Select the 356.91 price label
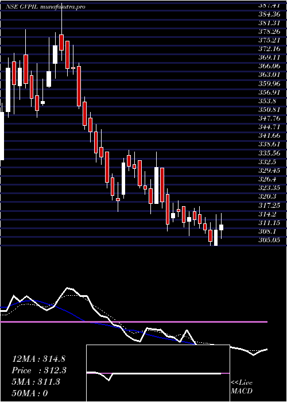The width and height of the screenshot is (287, 402). pos(268,92)
